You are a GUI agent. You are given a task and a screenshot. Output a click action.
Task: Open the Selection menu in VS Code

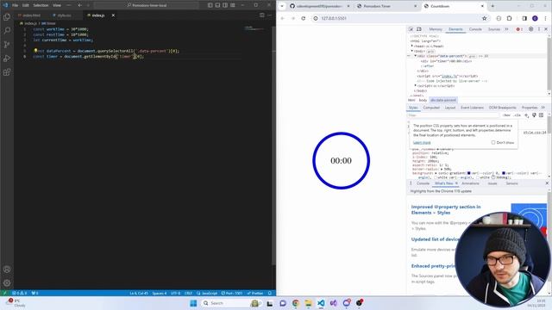click(41, 5)
